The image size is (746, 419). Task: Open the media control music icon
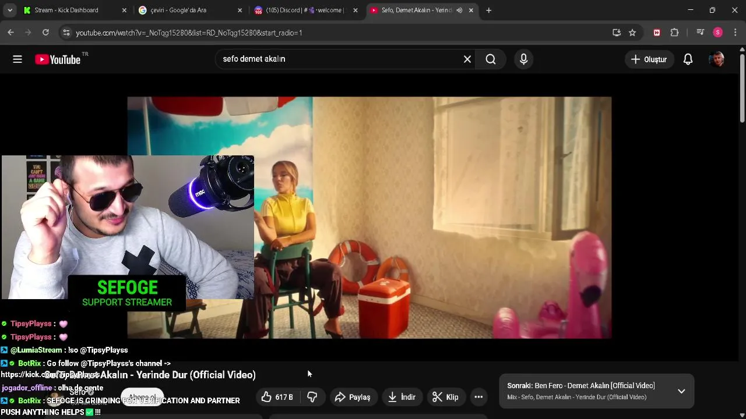tap(701, 33)
